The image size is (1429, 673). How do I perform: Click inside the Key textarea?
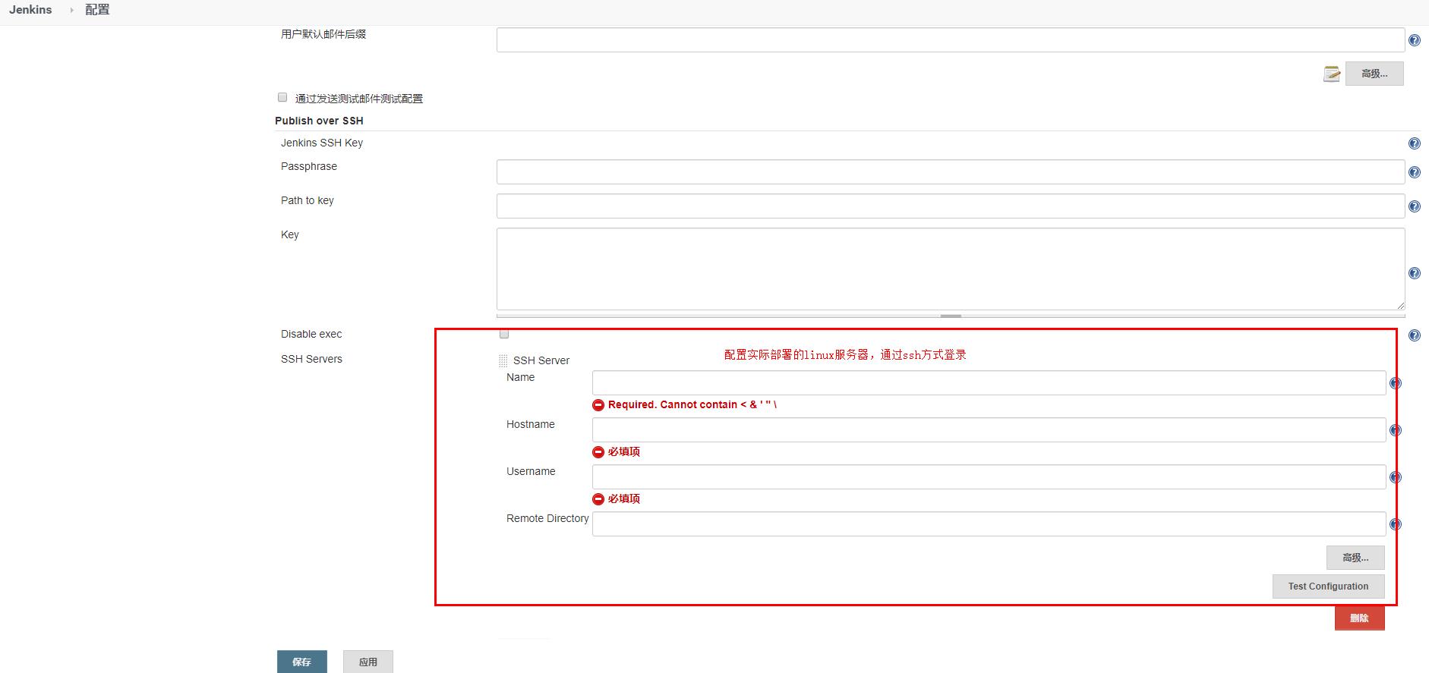(x=951, y=269)
